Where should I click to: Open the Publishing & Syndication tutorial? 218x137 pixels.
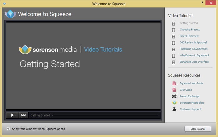(x=194, y=49)
